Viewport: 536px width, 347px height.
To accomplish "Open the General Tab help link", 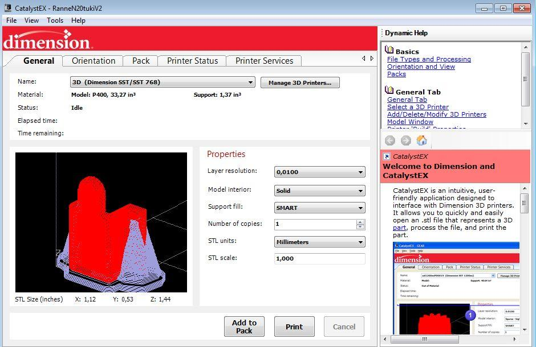I will coord(407,100).
